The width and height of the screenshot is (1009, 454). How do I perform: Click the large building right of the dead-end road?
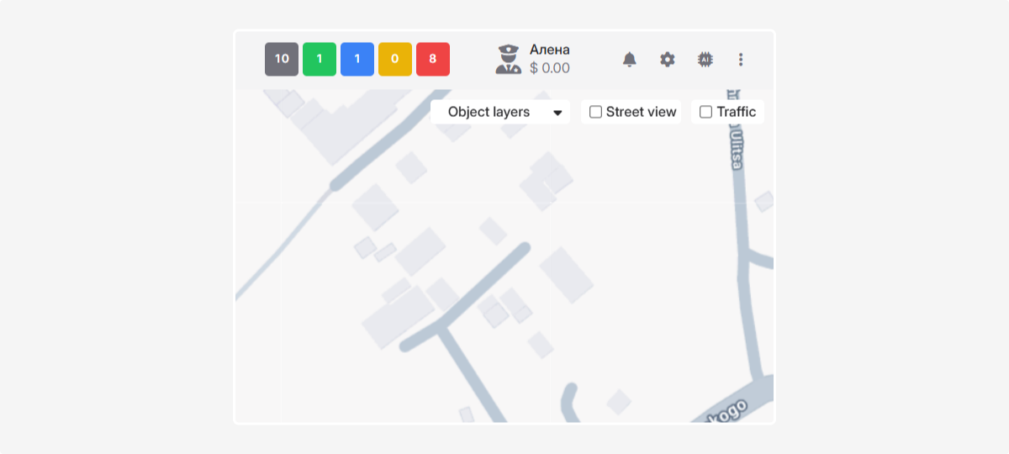tap(567, 274)
